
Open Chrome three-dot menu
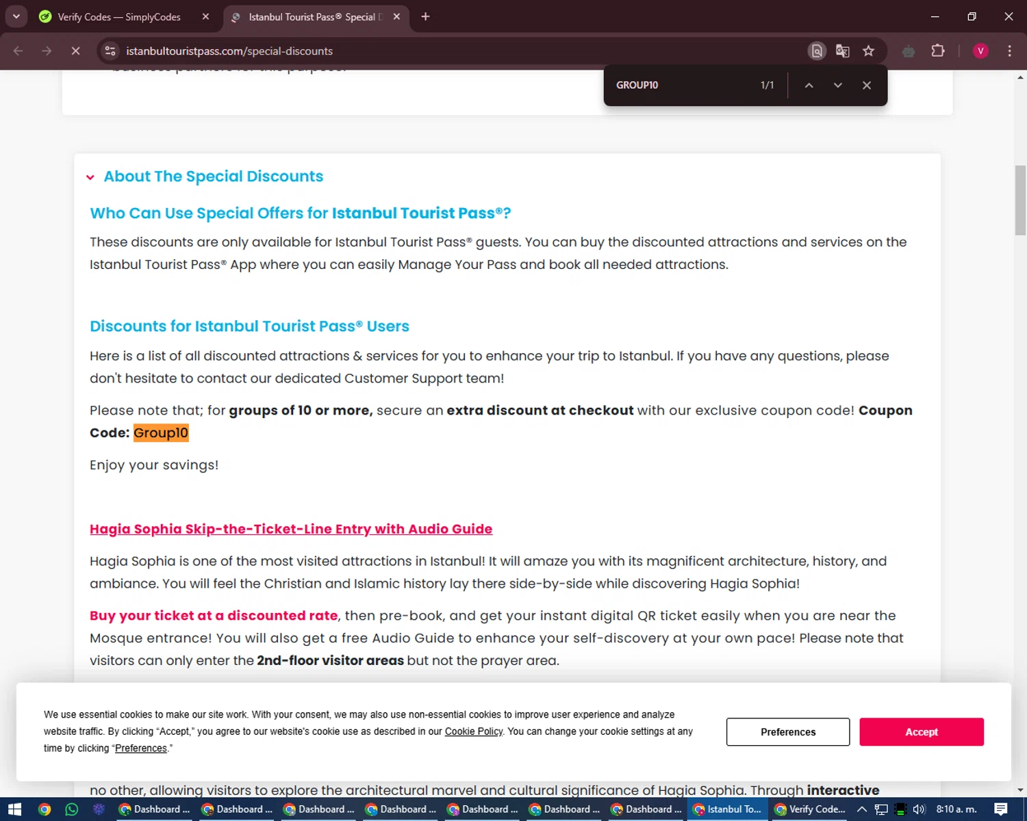pyautogui.click(x=1010, y=51)
